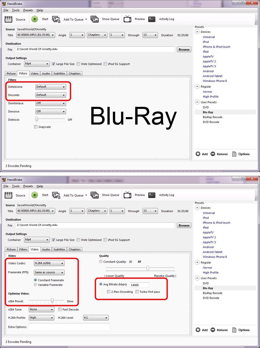Viewport: 260px width, 348px height.
Task: Click Constant Quality slider handle
Action: tap(148, 268)
